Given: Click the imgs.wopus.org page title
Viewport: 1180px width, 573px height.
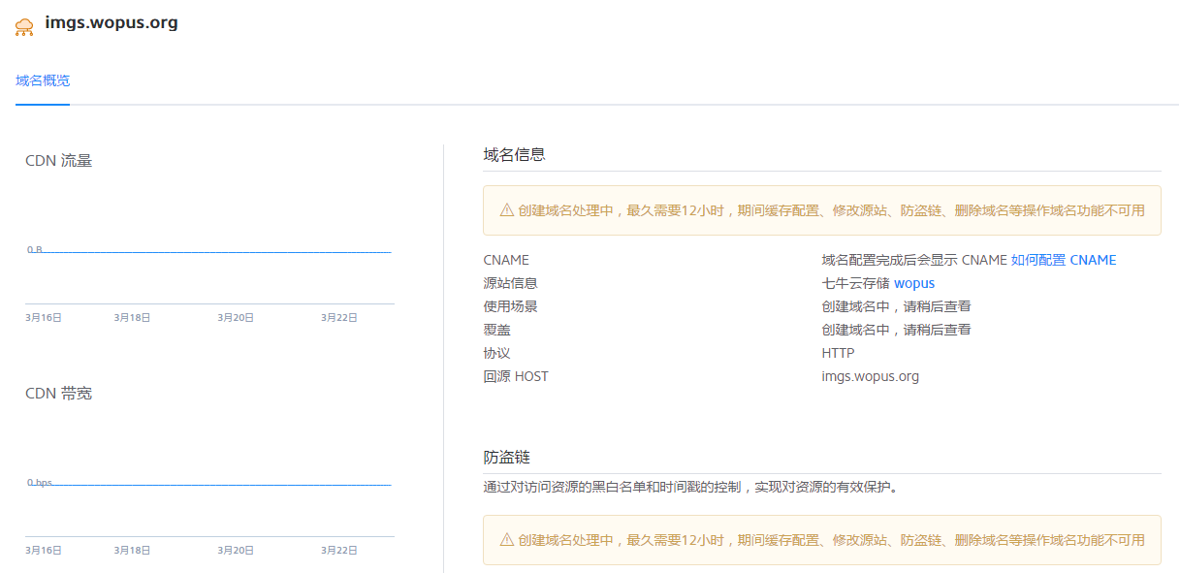Looking at the screenshot, I should tap(112, 22).
